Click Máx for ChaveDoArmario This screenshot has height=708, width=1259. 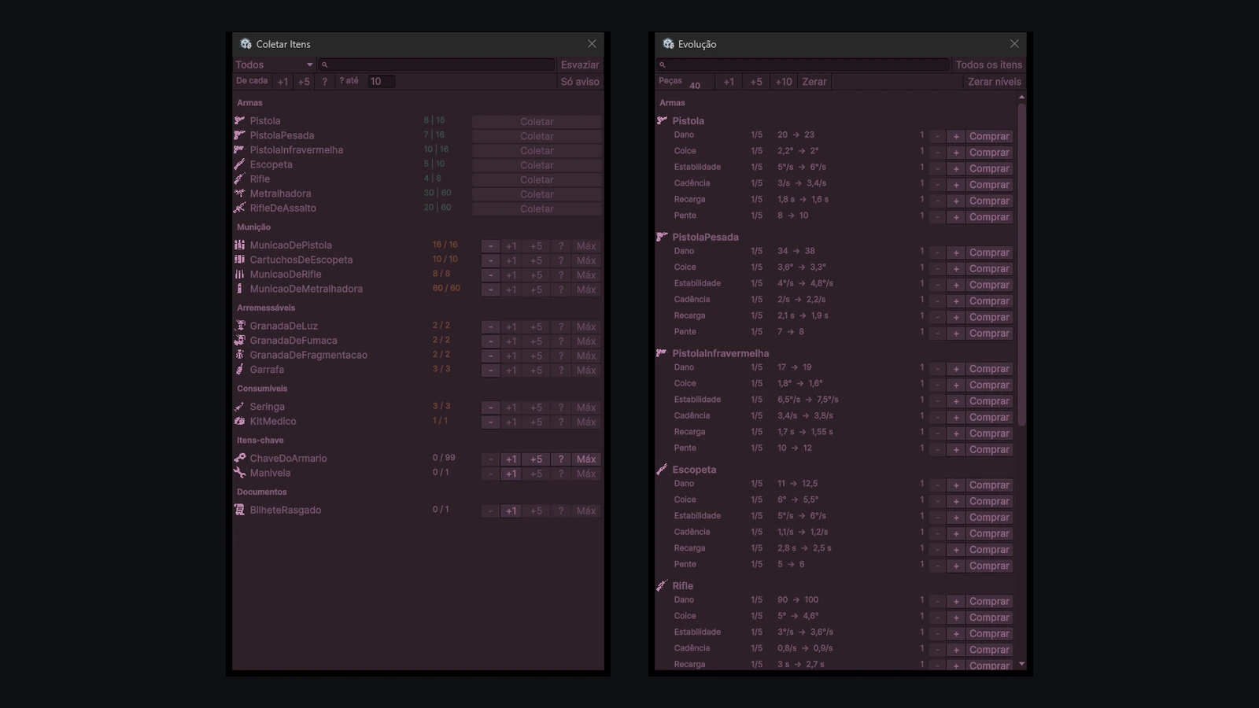tap(586, 459)
